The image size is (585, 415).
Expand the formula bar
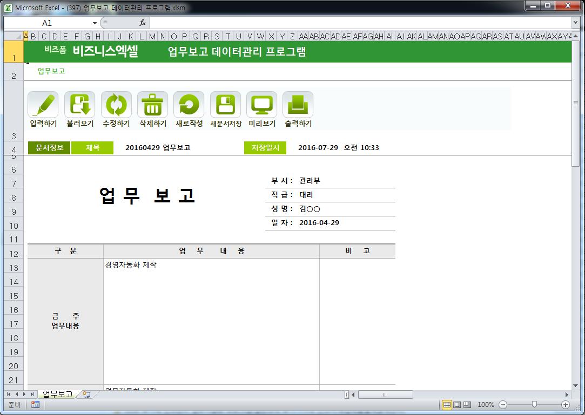pyautogui.click(x=575, y=23)
